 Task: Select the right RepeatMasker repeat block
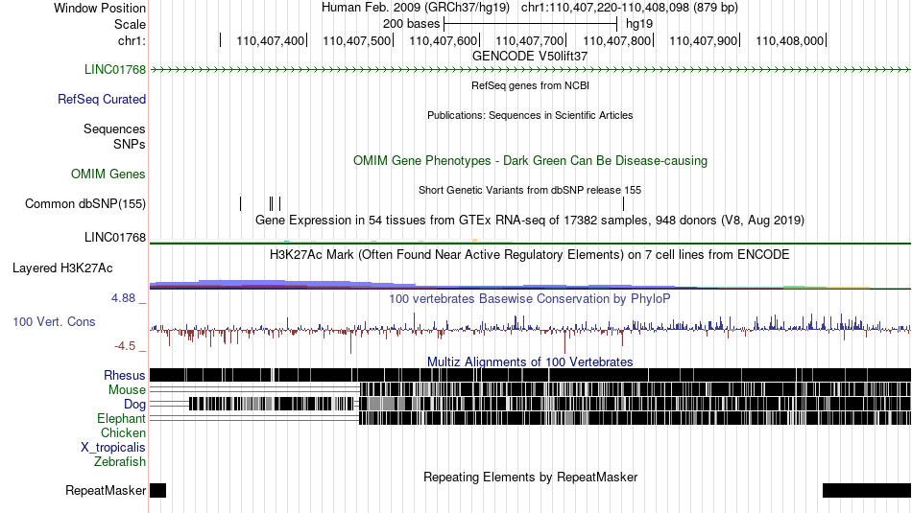click(867, 490)
